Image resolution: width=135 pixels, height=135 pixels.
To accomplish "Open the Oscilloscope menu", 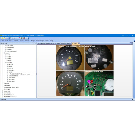I will [x=40, y=41].
